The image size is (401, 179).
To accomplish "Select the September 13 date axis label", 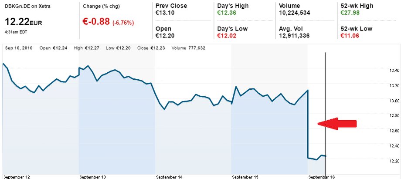I will 93,177.
